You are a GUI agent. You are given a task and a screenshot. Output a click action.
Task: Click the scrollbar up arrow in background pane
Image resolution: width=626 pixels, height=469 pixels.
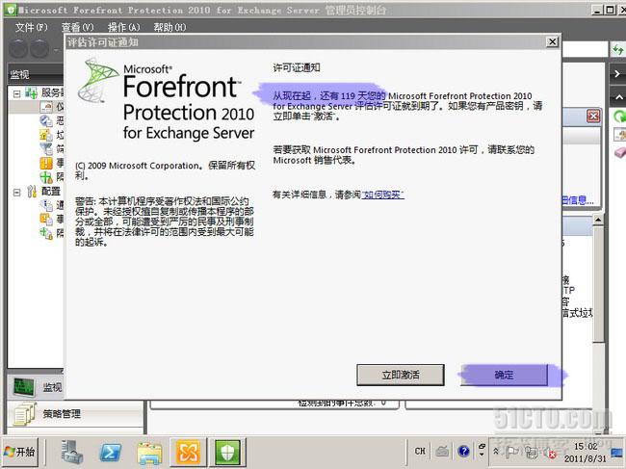click(x=598, y=220)
